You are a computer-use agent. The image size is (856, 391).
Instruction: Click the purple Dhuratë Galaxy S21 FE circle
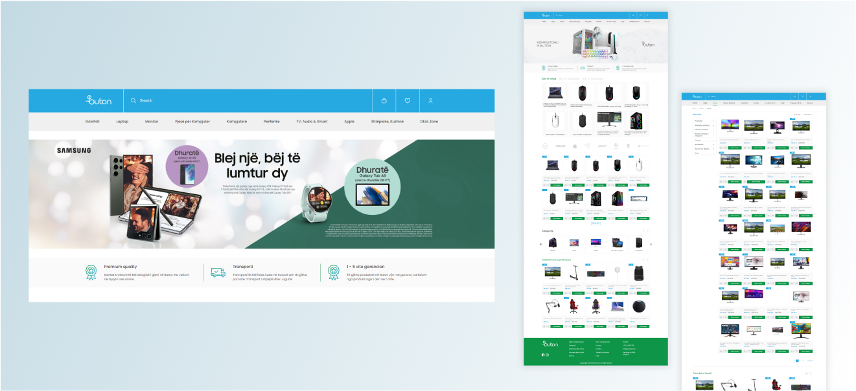tap(187, 166)
